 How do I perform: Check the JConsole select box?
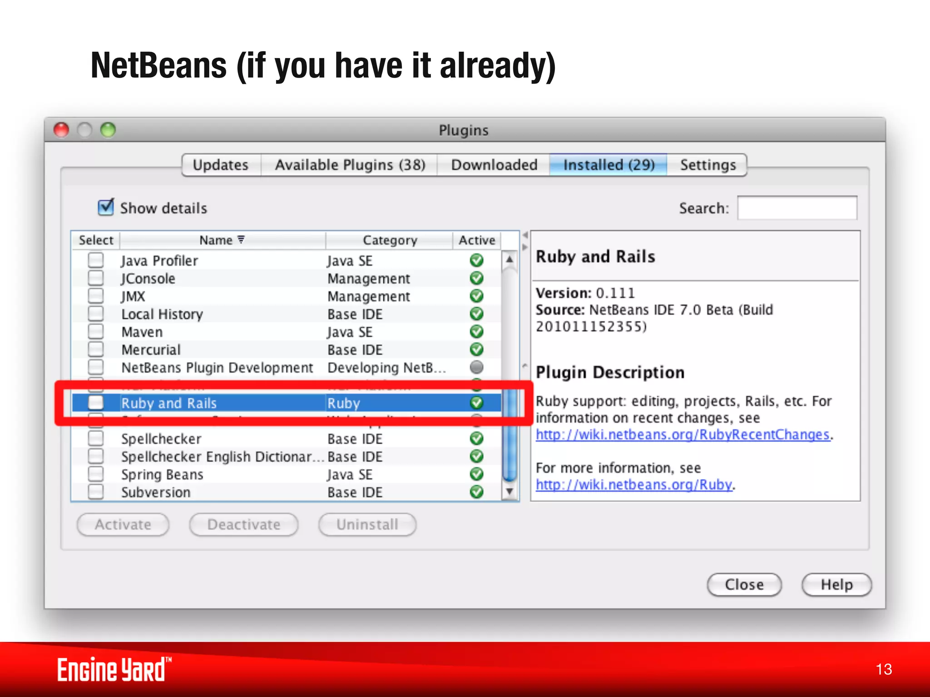pos(96,278)
